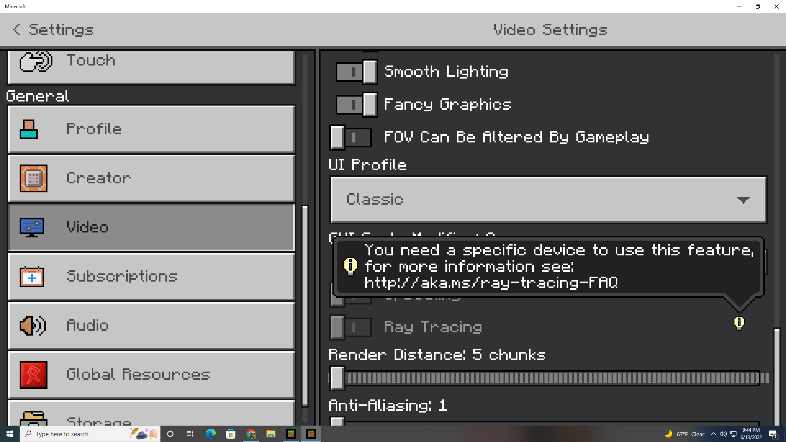The height and width of the screenshot is (442, 786).
Task: Click the Touch hand icon
Action: [36, 61]
